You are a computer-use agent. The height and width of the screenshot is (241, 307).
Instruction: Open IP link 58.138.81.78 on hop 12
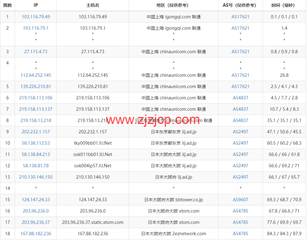(x=36, y=166)
